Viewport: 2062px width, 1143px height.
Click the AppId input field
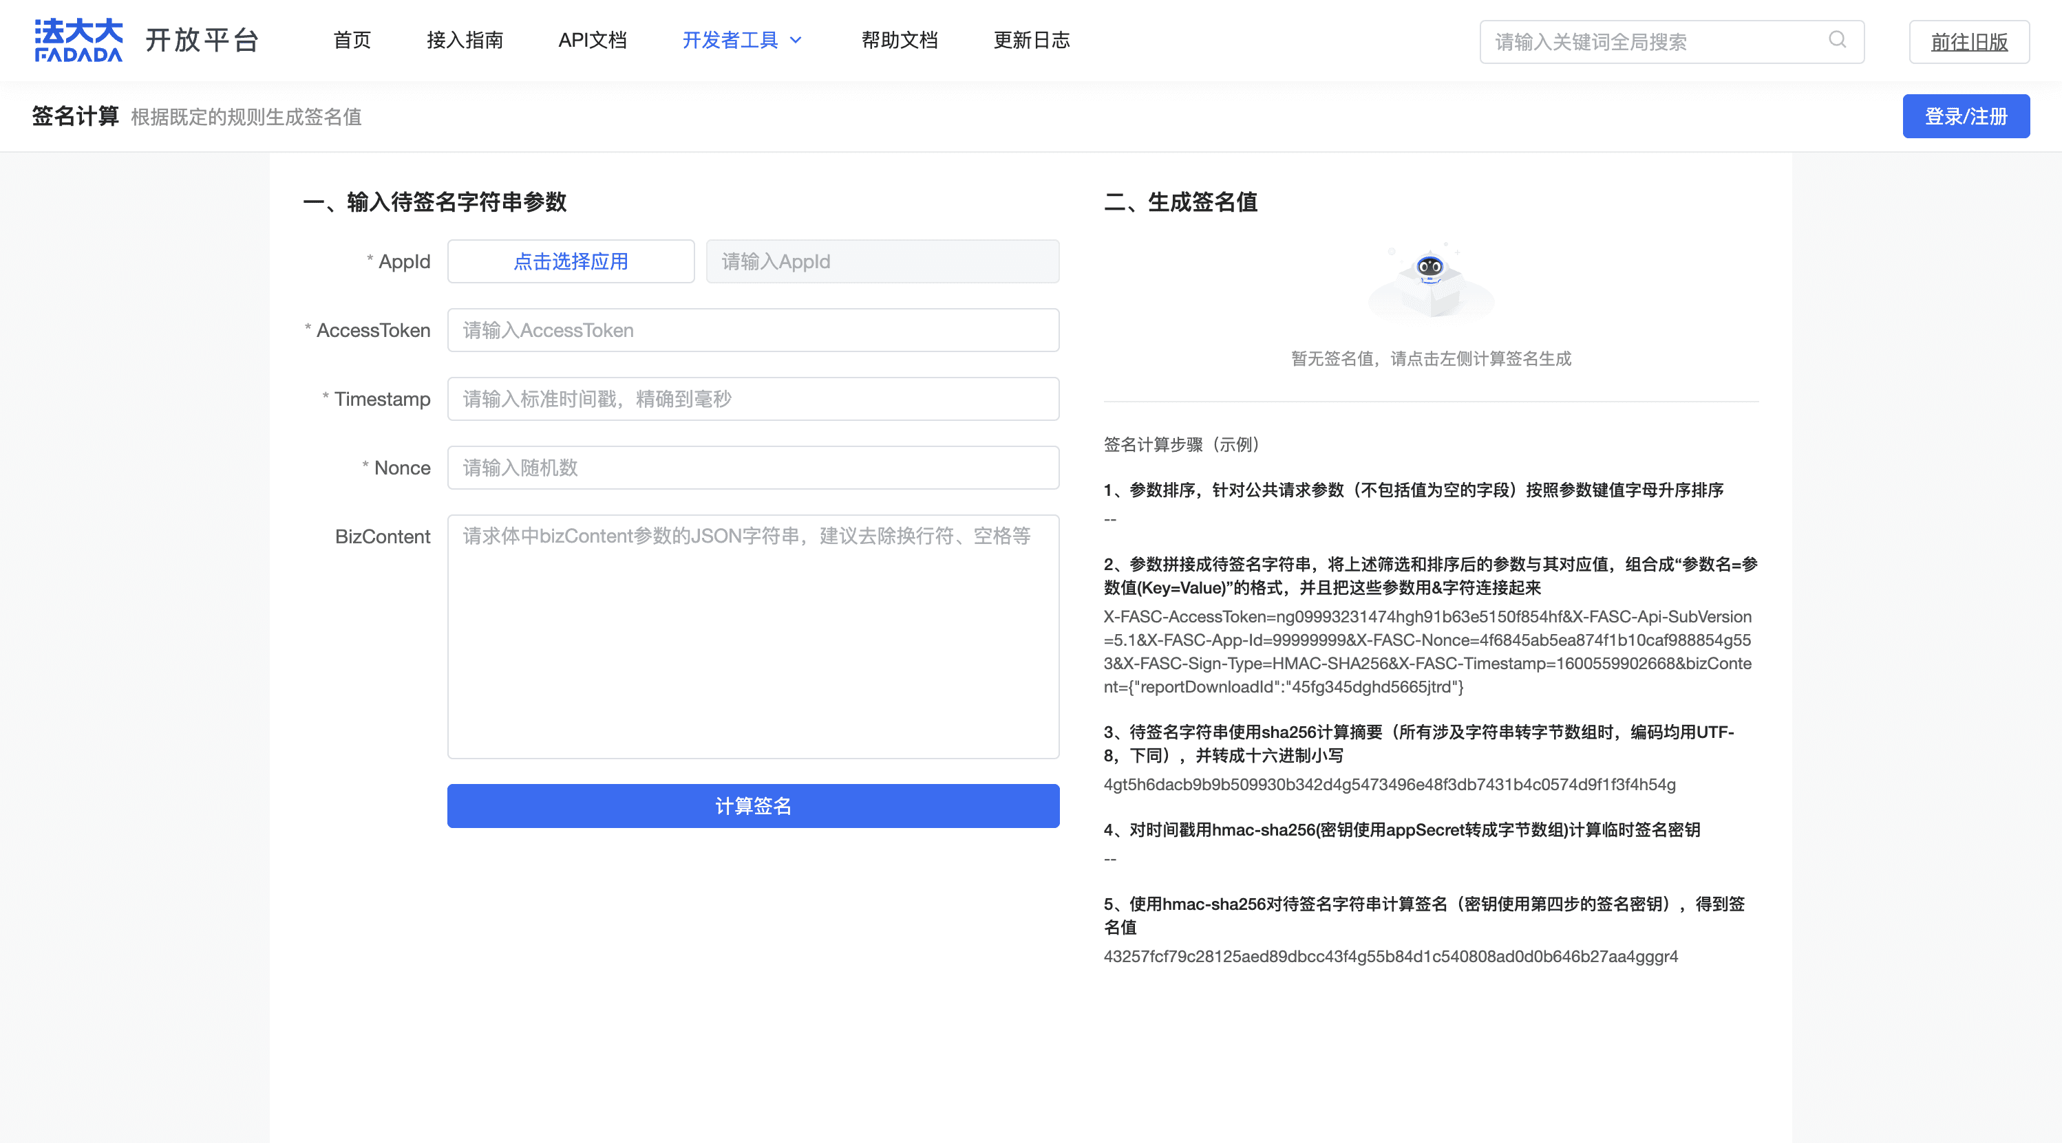(882, 261)
